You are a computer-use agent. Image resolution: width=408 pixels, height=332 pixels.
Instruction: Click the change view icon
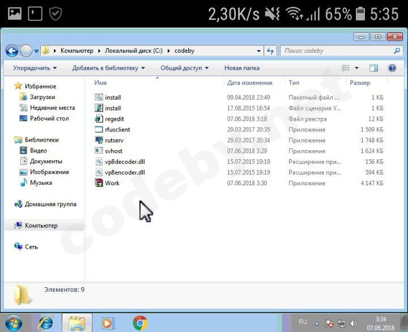[346, 68]
